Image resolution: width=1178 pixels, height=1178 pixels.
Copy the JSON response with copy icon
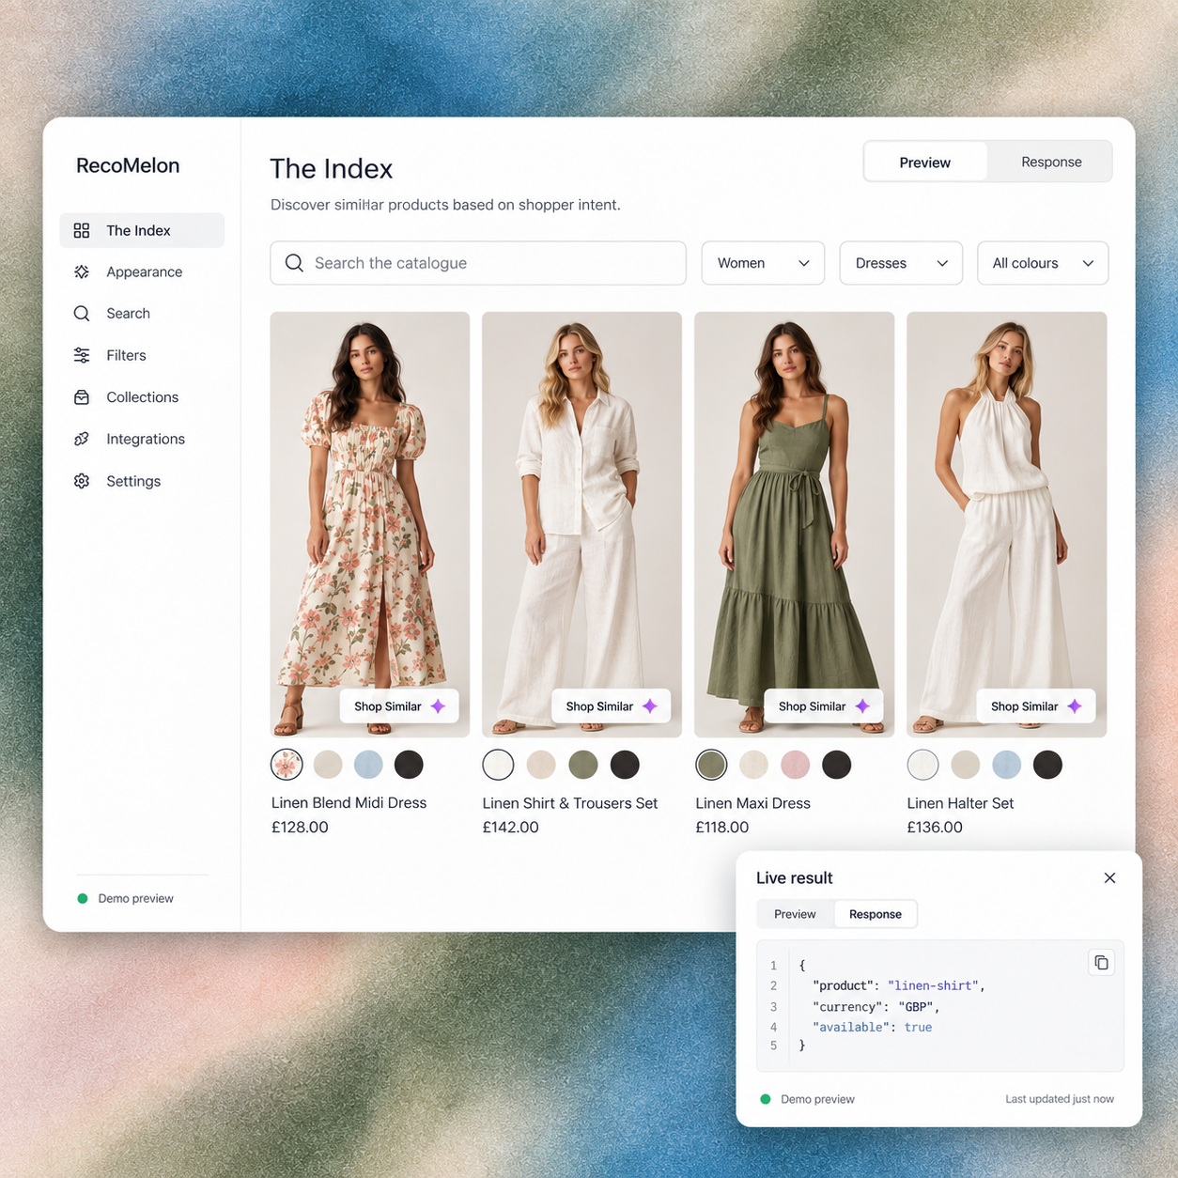(1101, 963)
